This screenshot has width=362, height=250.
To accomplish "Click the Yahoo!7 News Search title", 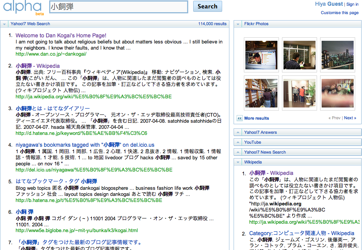I will point(265,152).
